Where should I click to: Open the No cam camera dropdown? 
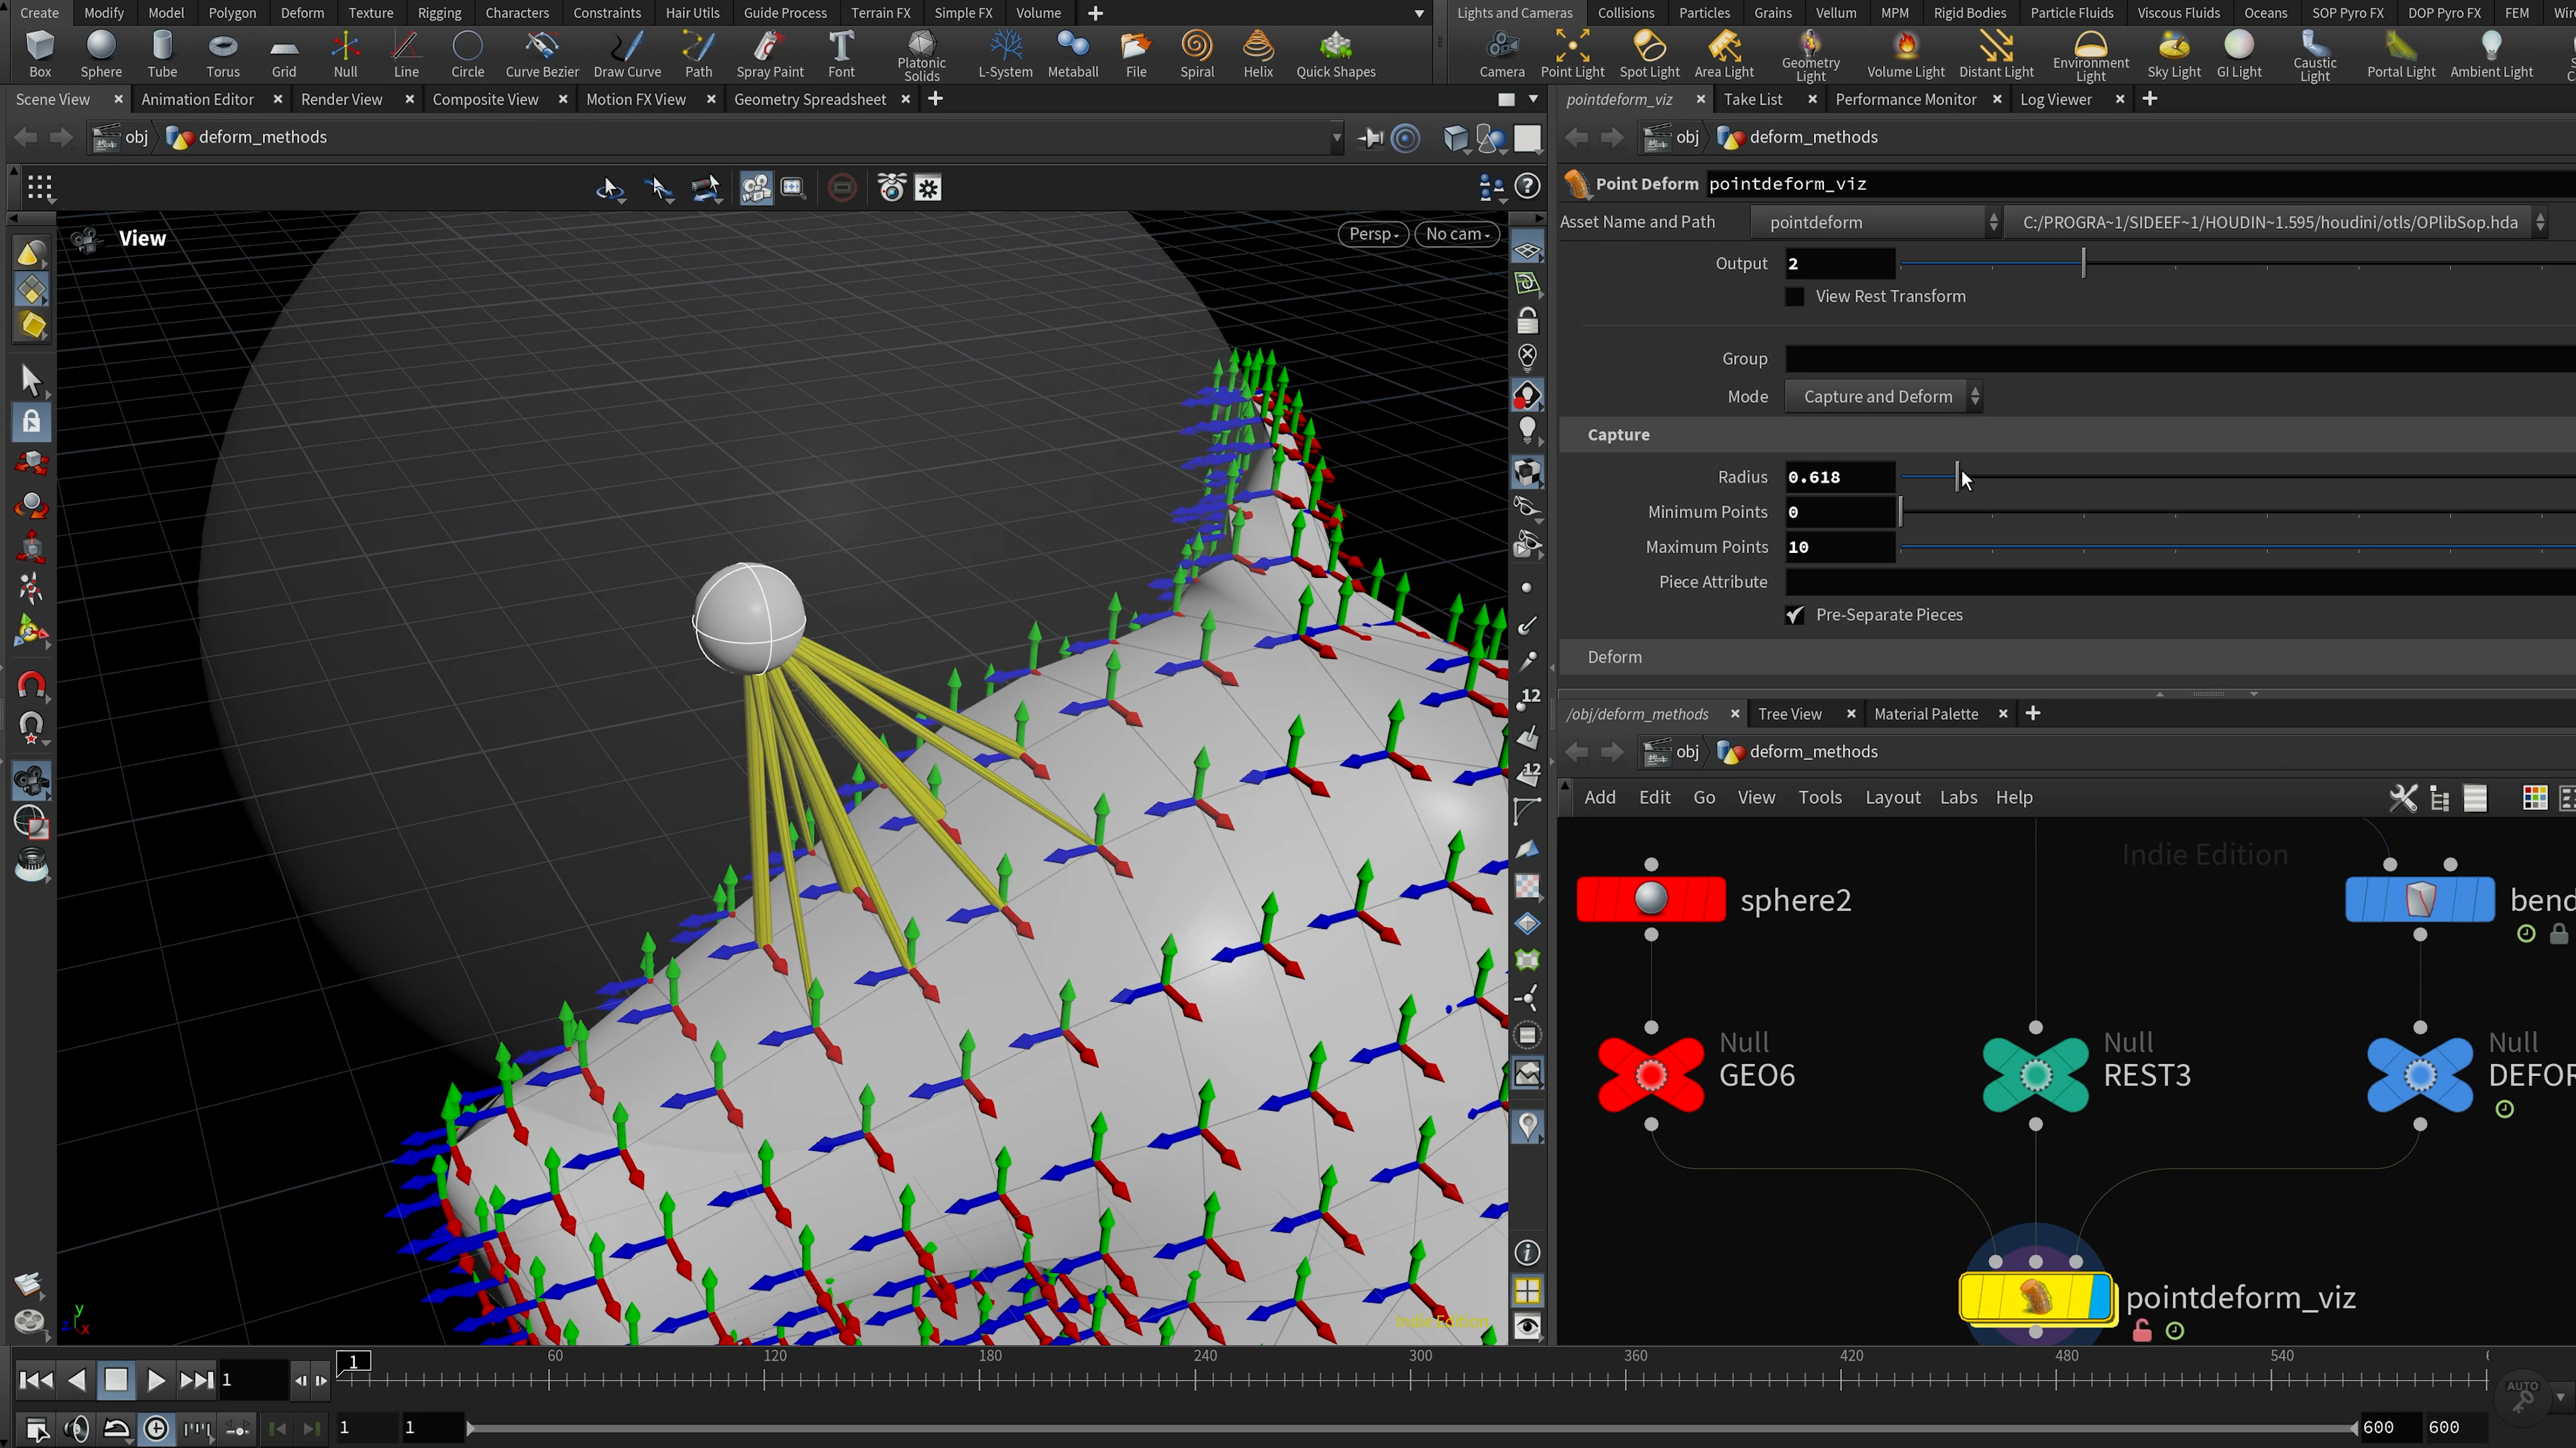point(1456,234)
